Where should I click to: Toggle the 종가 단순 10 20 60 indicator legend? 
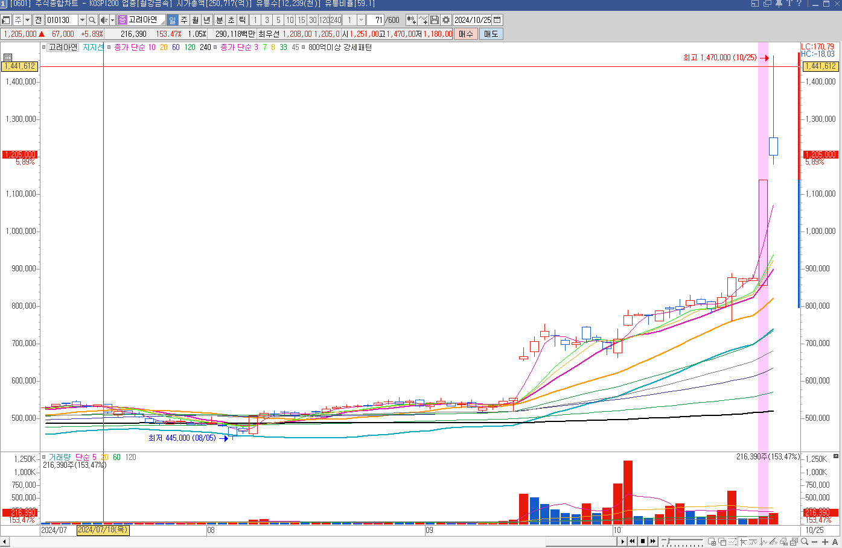click(162, 47)
